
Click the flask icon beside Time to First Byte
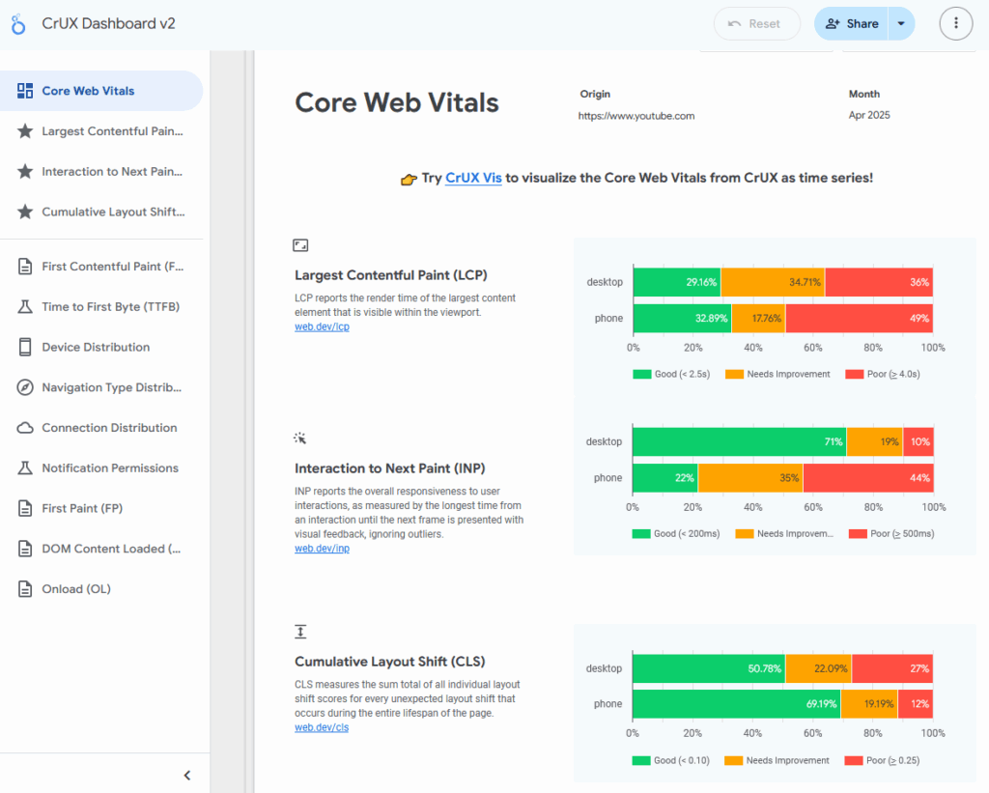click(25, 307)
